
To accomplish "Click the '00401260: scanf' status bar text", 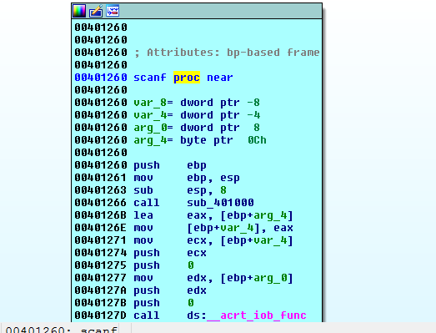I will point(61,330).
